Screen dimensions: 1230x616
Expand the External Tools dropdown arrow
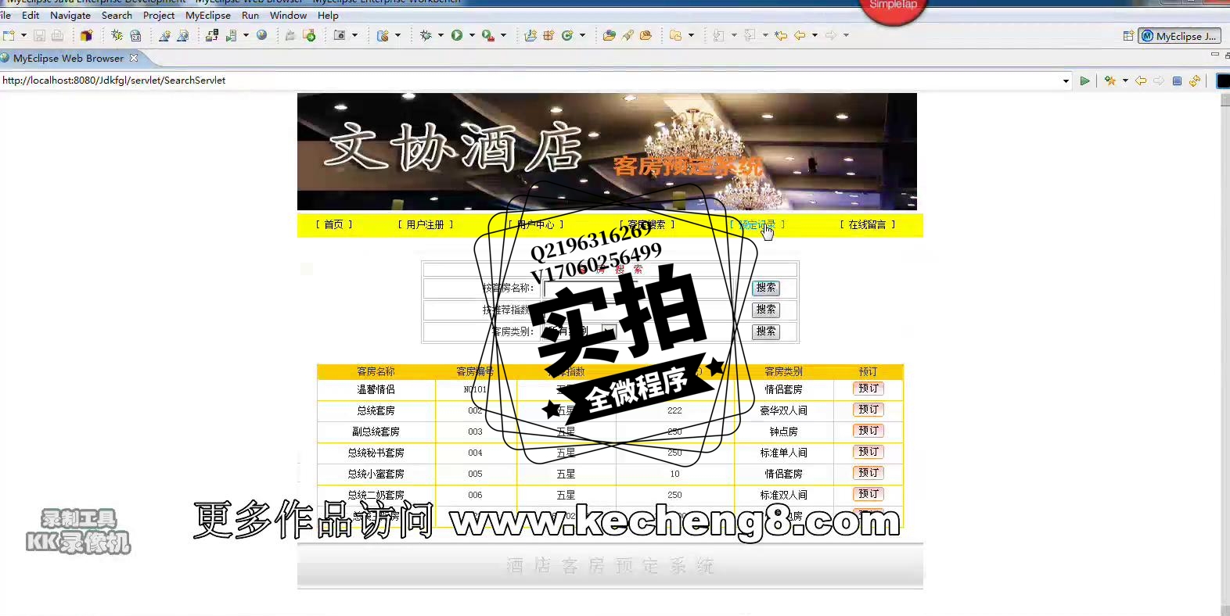[x=503, y=35]
